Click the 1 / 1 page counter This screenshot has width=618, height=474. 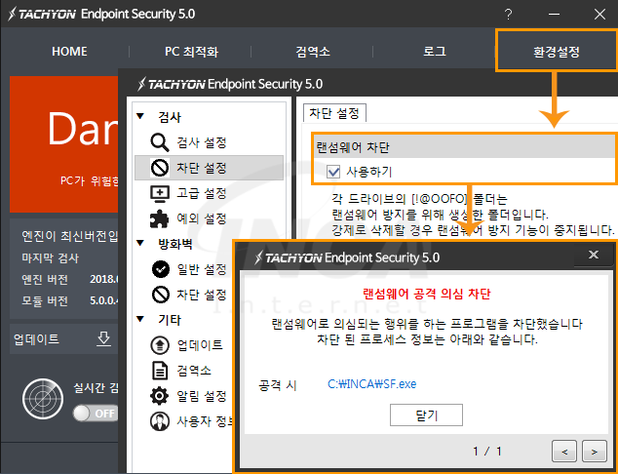[487, 452]
